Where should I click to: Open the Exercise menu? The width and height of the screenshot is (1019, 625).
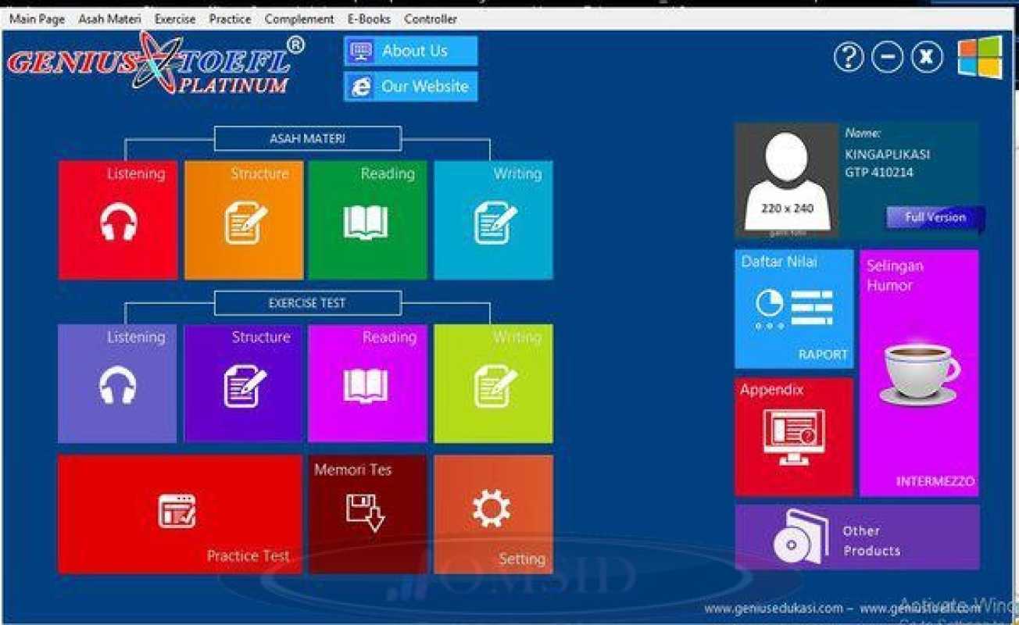pyautogui.click(x=175, y=19)
